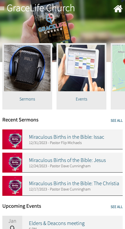This screenshot has height=229, width=125.
Task: See all Upcoming Events
Action: tap(116, 207)
